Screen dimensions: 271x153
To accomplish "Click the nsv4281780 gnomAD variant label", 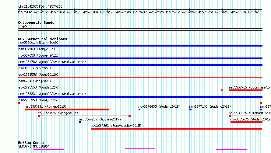I will (x=52, y=62).
